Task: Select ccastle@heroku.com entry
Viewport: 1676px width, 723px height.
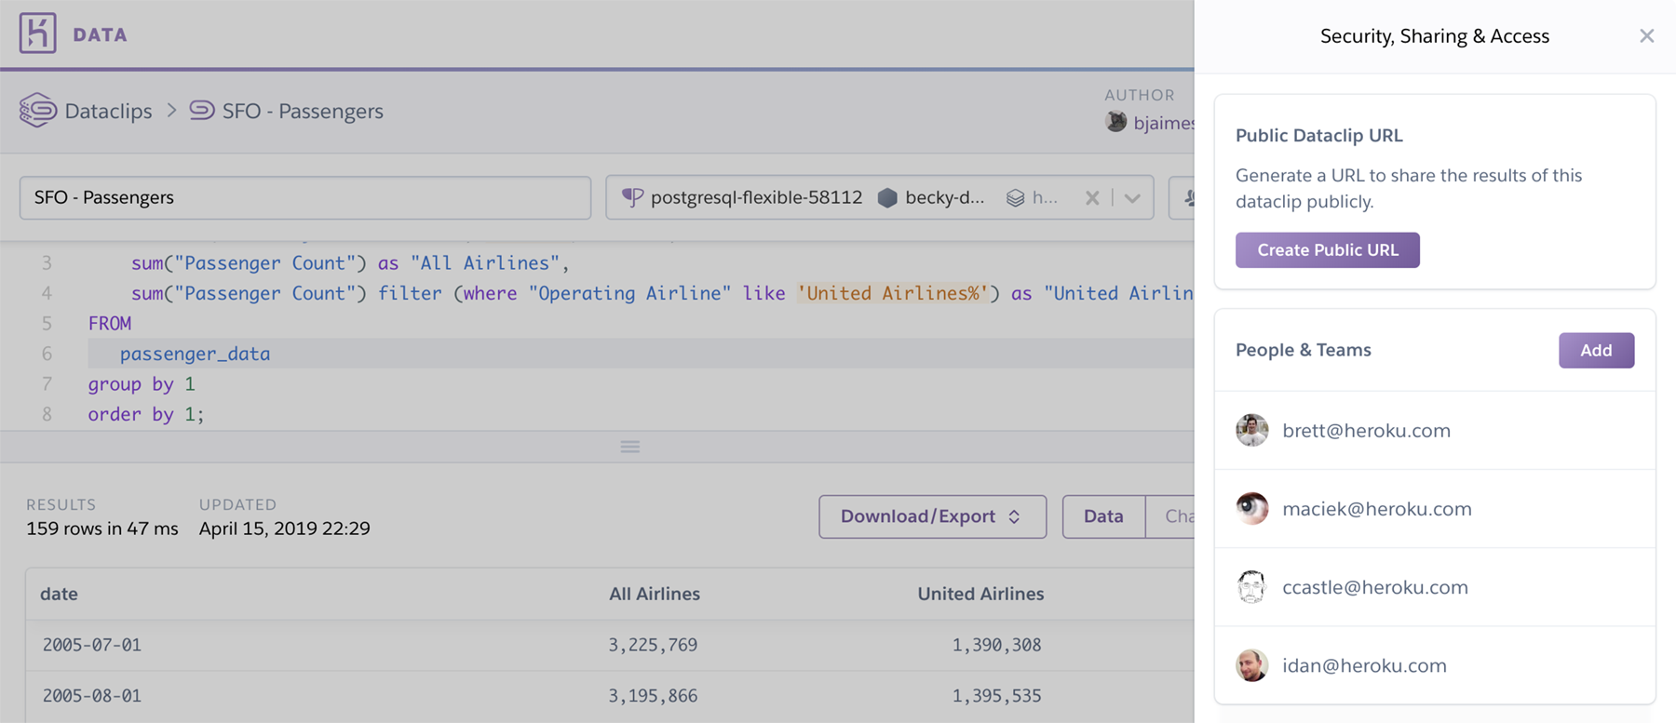Action: point(1435,587)
